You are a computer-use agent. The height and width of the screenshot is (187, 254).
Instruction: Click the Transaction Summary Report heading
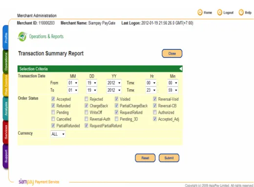[x=51, y=53]
